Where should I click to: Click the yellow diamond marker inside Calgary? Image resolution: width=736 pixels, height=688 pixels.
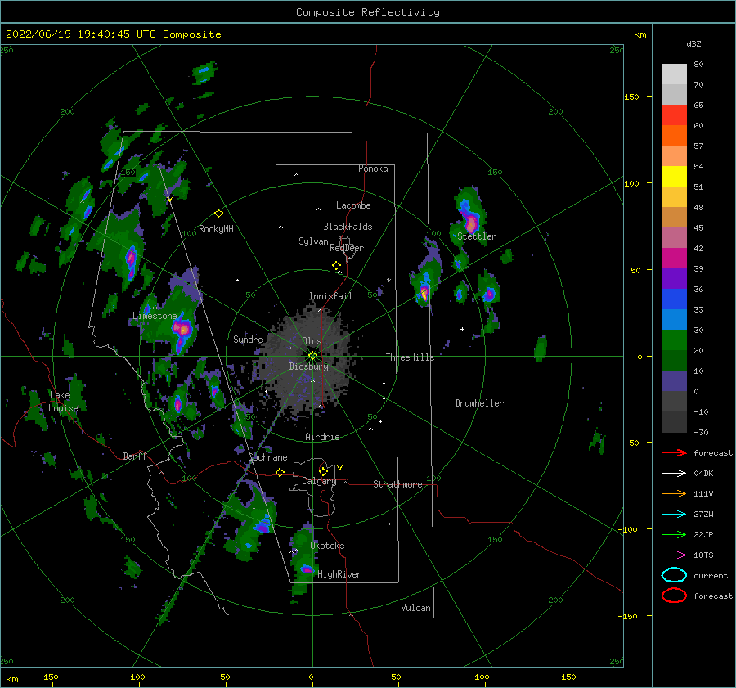coord(323,471)
